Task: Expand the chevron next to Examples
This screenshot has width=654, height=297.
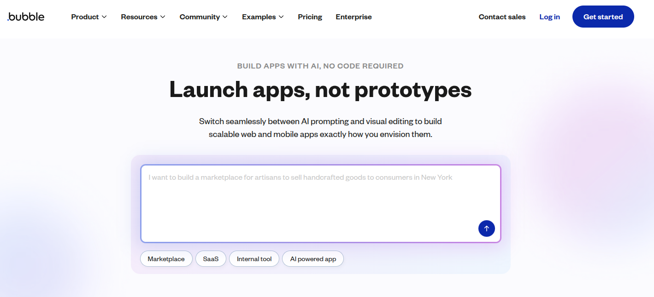Action: [x=281, y=17]
